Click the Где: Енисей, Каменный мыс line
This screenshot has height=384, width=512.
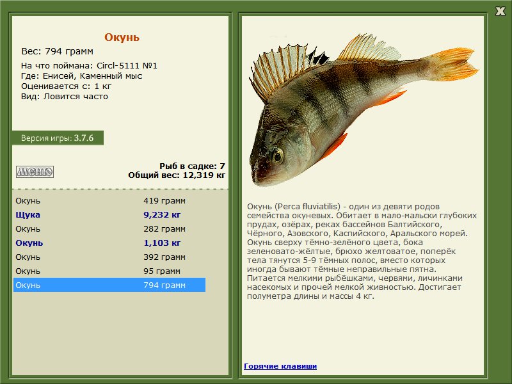82,76
